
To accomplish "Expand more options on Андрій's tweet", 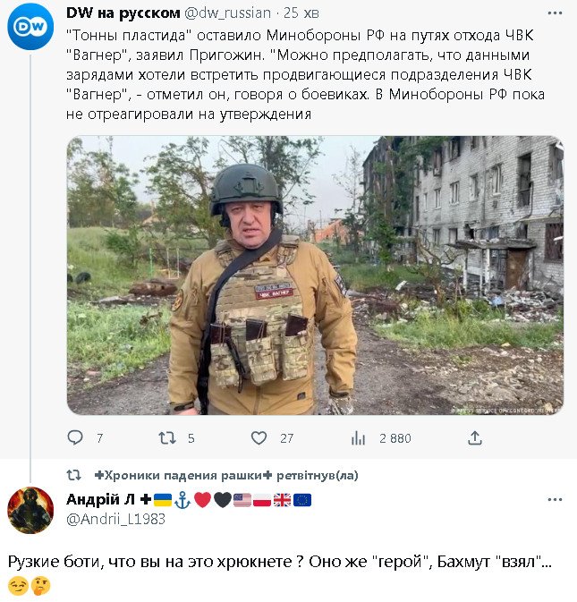I will [x=554, y=499].
